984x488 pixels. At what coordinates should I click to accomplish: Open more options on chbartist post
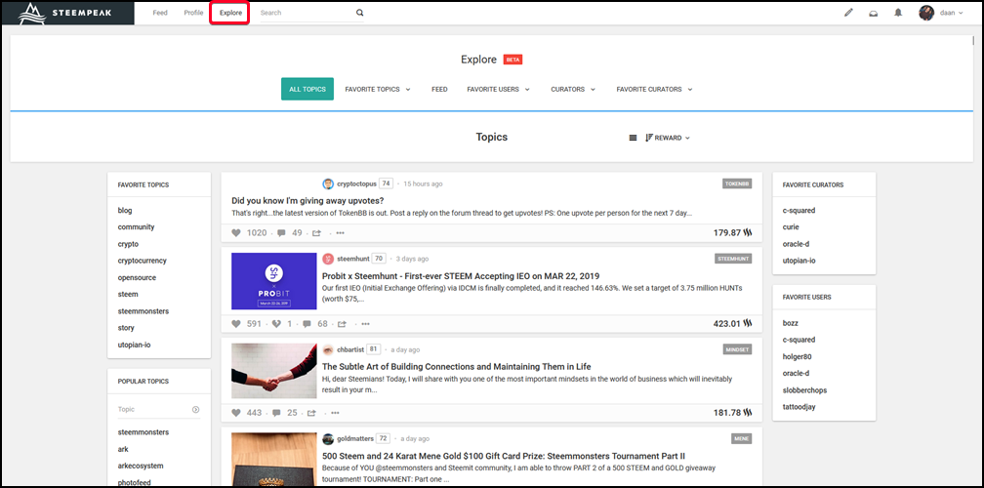coord(335,413)
